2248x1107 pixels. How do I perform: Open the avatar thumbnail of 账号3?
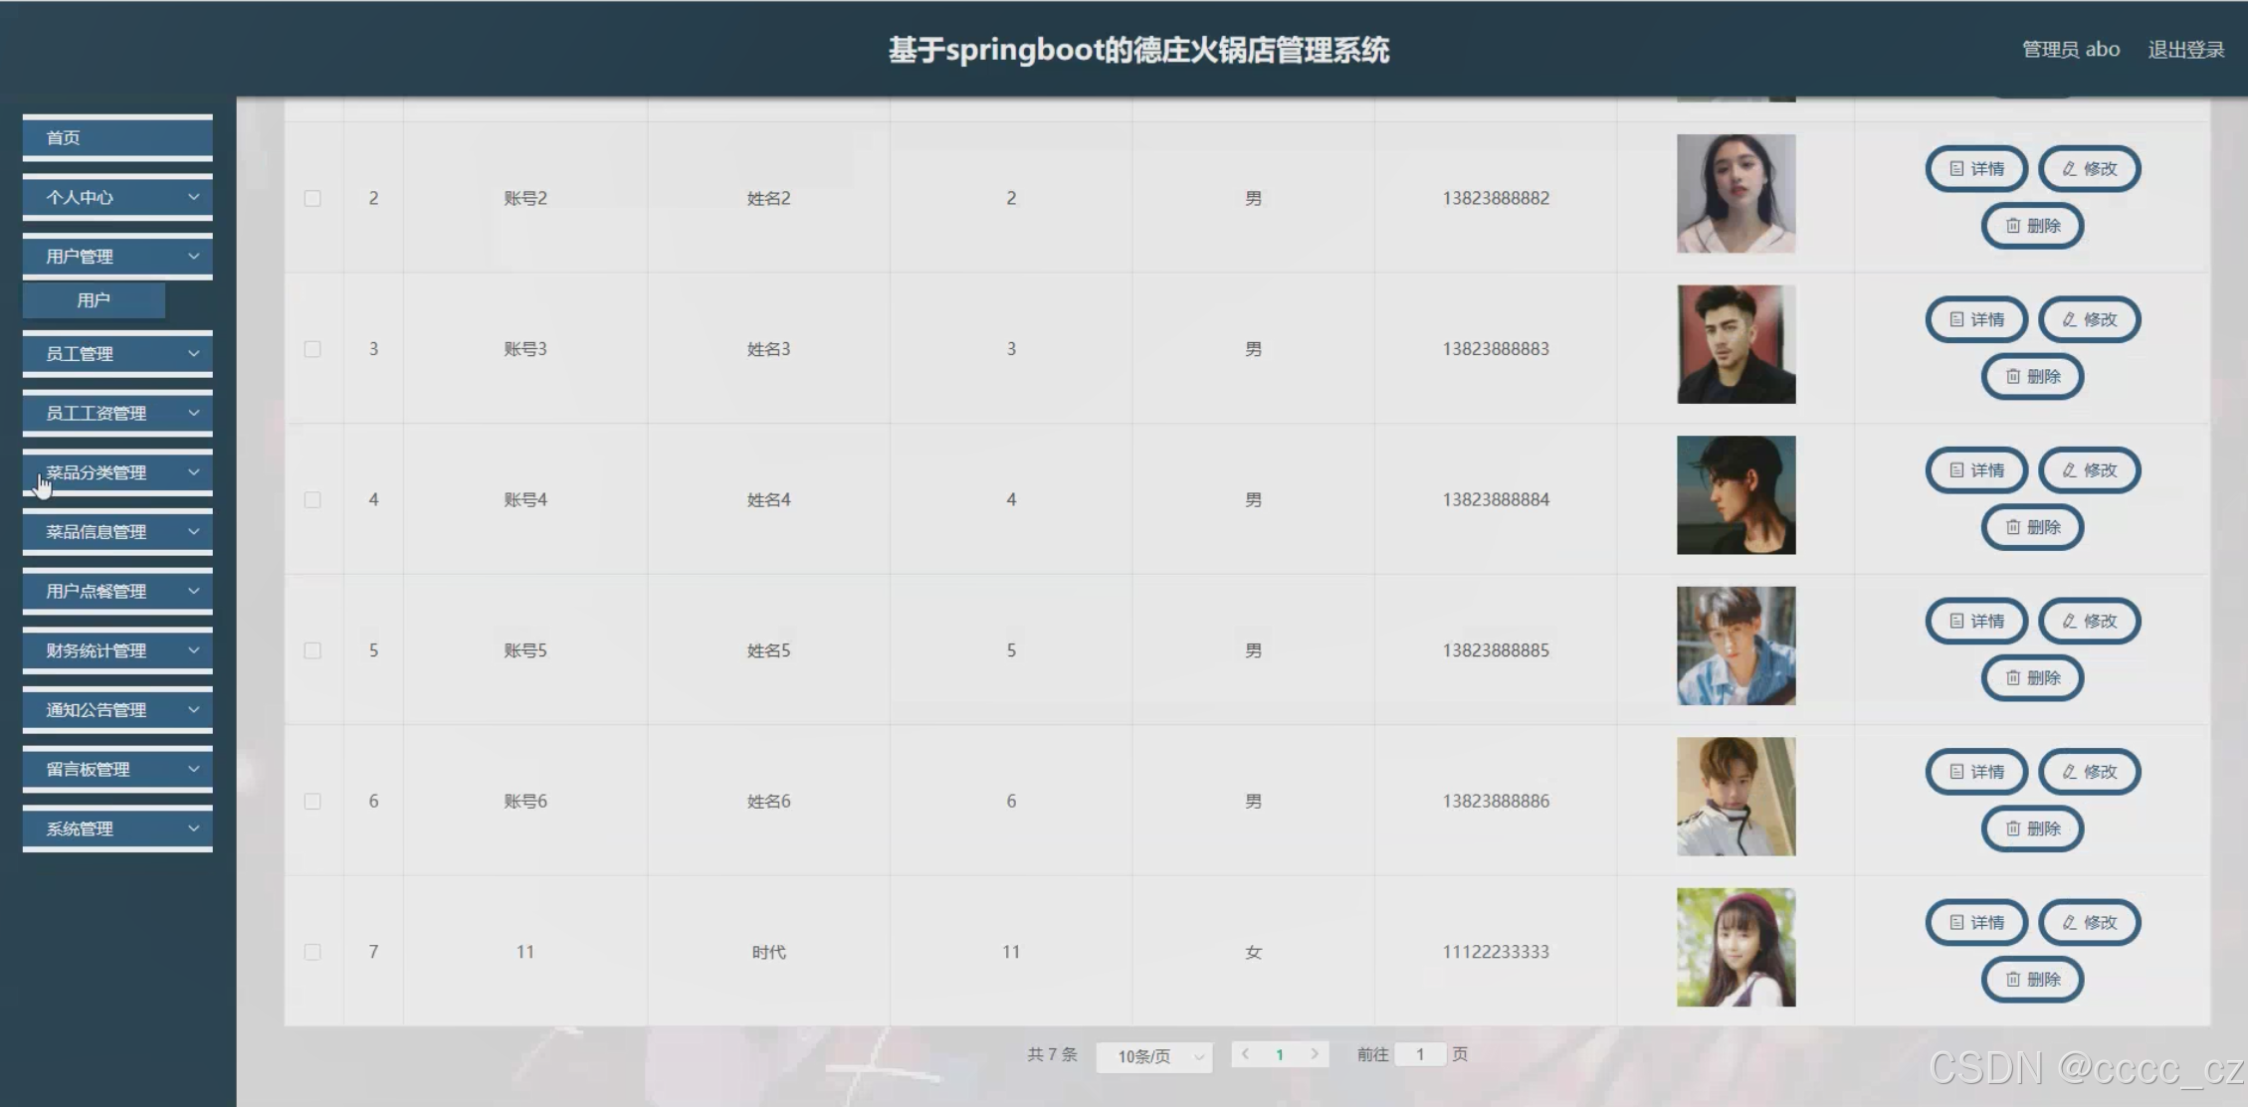tap(1736, 344)
